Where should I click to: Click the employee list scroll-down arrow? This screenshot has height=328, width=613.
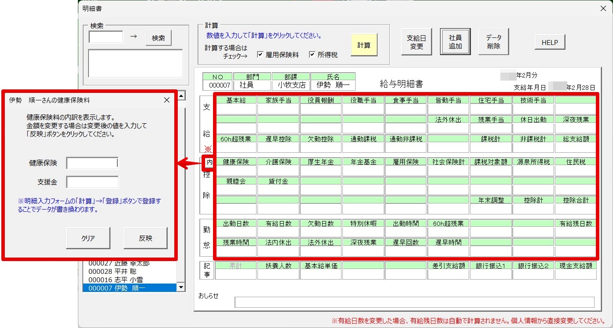(x=181, y=287)
